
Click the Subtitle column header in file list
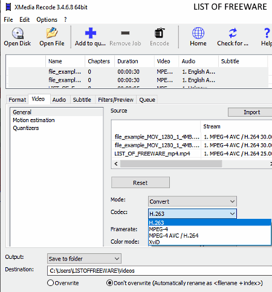[243, 61]
